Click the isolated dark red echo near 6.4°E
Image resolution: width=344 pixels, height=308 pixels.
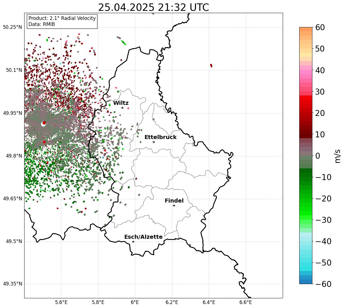(211, 66)
